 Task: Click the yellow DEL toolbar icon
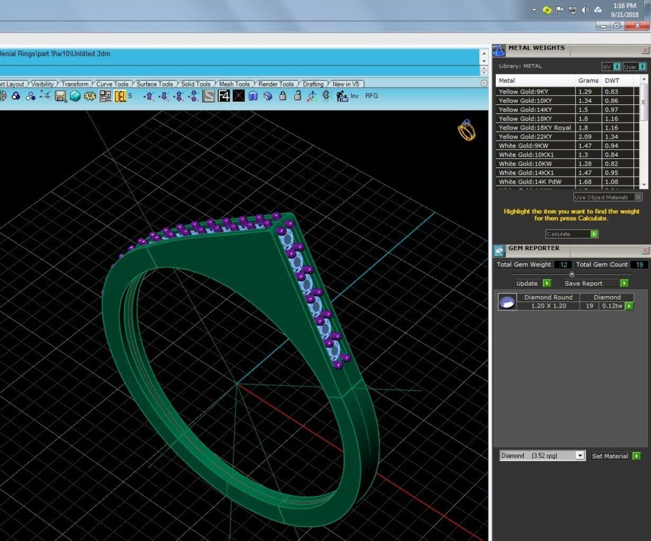pos(120,97)
